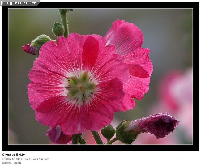Click the shutter 1/1000s text
This screenshot has width=201, height=166.
[x=12, y=159]
